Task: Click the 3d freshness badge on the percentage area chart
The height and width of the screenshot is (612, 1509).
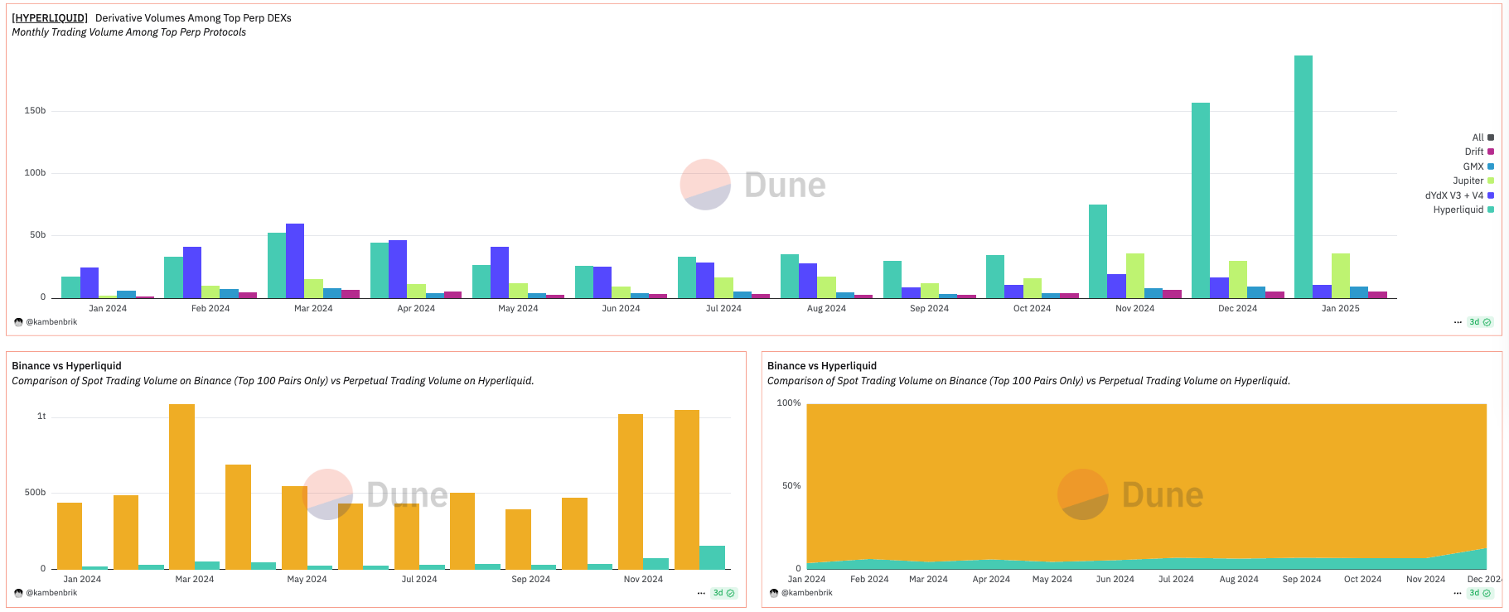Action: 1479,593
